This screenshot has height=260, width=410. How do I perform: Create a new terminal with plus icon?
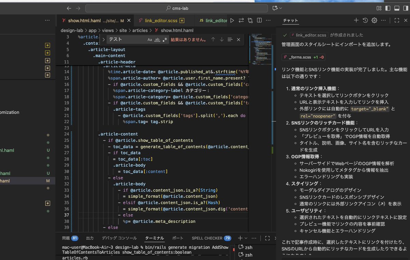click(240, 238)
